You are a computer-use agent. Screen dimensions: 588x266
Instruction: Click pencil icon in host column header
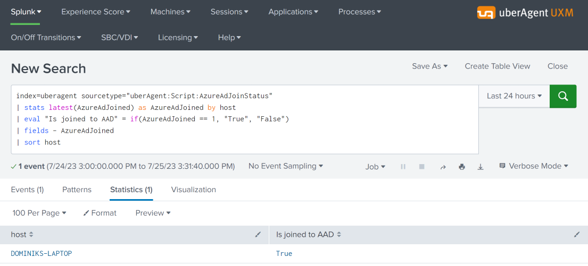pos(258,234)
